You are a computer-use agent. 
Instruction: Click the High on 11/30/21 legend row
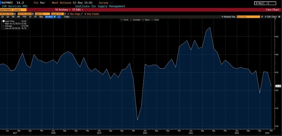pyautogui.click(x=16, y=24)
